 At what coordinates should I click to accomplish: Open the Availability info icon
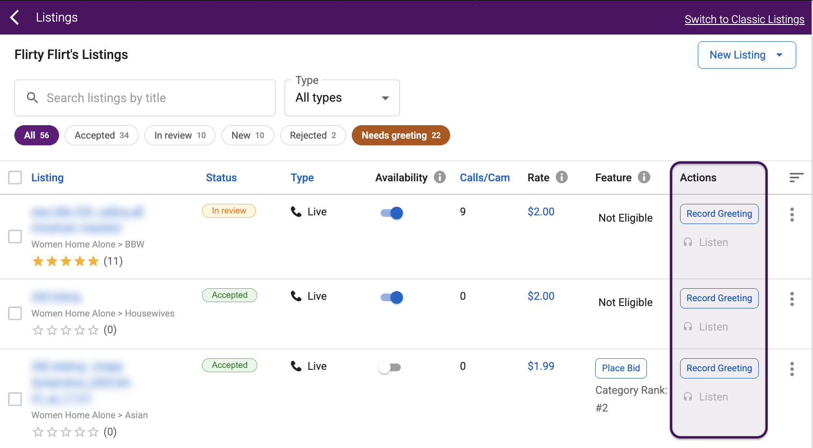point(440,177)
